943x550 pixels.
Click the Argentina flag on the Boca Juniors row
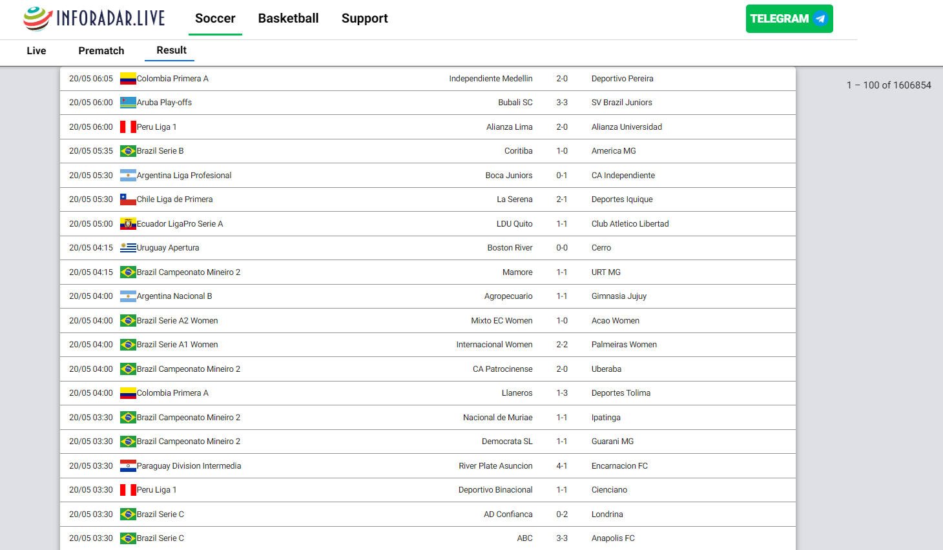128,176
